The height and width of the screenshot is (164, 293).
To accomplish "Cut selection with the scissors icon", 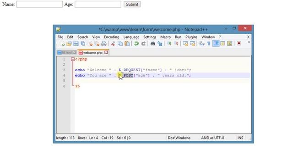I will pos(113,44).
